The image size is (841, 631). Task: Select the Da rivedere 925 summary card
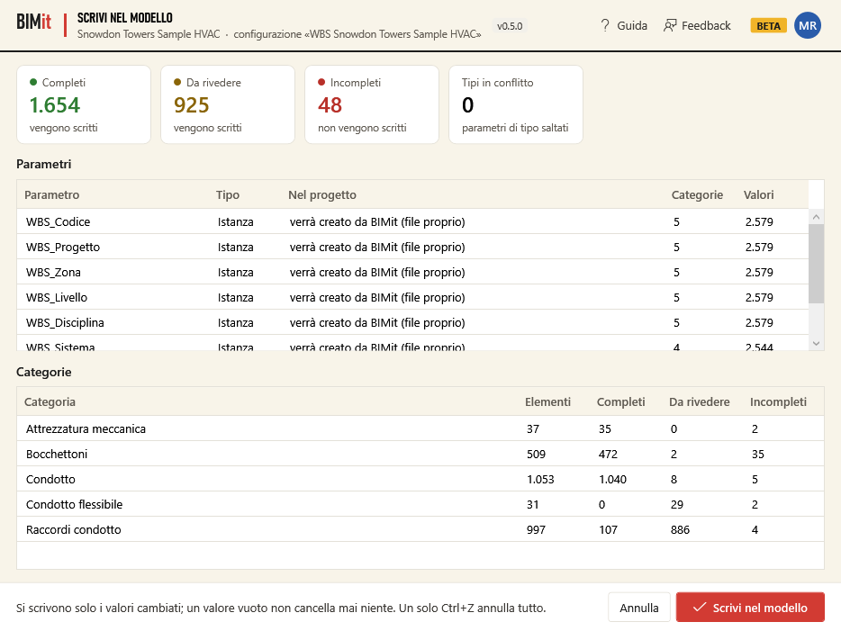pyautogui.click(x=228, y=104)
